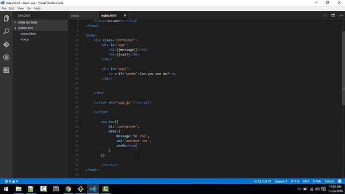Click the volume icon in system tray
The width and height of the screenshot is (345, 194).
[318, 189]
